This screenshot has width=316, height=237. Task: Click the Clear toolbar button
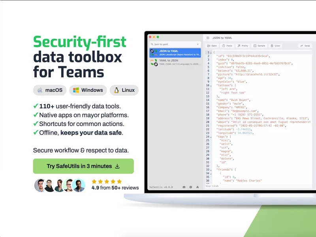pyautogui.click(x=275, y=46)
